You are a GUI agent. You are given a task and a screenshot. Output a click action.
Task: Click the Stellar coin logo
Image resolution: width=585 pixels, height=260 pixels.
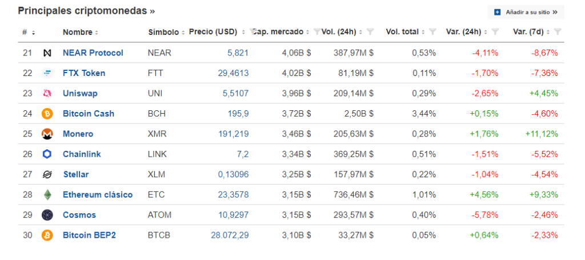[47, 174]
